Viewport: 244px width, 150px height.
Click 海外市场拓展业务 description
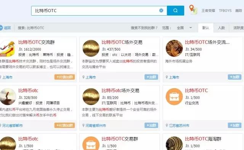(179, 61)
